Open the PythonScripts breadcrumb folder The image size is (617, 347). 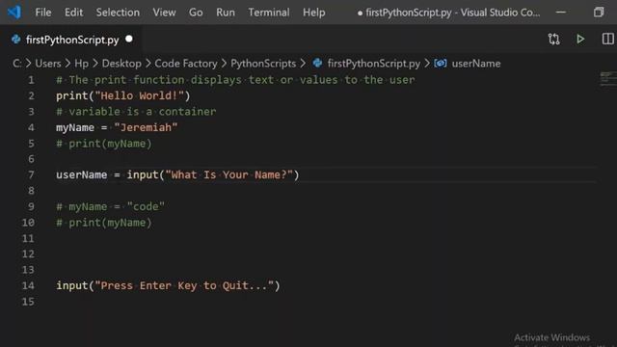pyautogui.click(x=263, y=64)
